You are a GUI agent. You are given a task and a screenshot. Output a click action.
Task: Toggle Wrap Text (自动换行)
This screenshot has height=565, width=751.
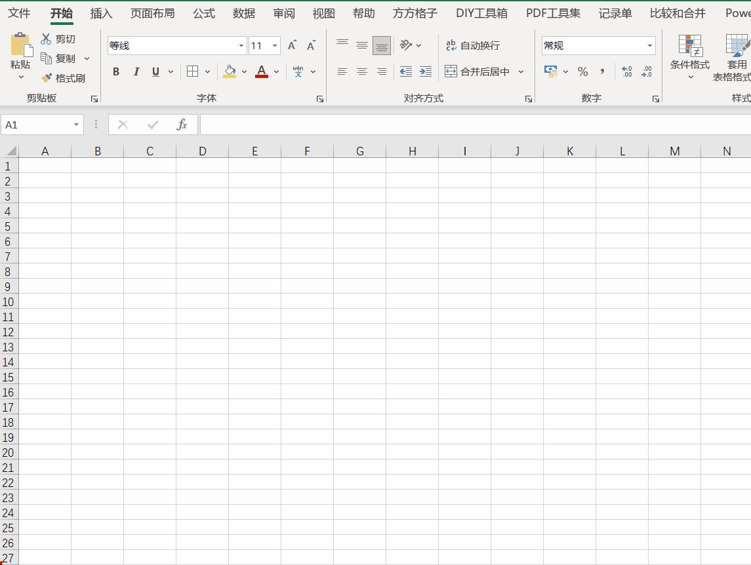(x=472, y=45)
